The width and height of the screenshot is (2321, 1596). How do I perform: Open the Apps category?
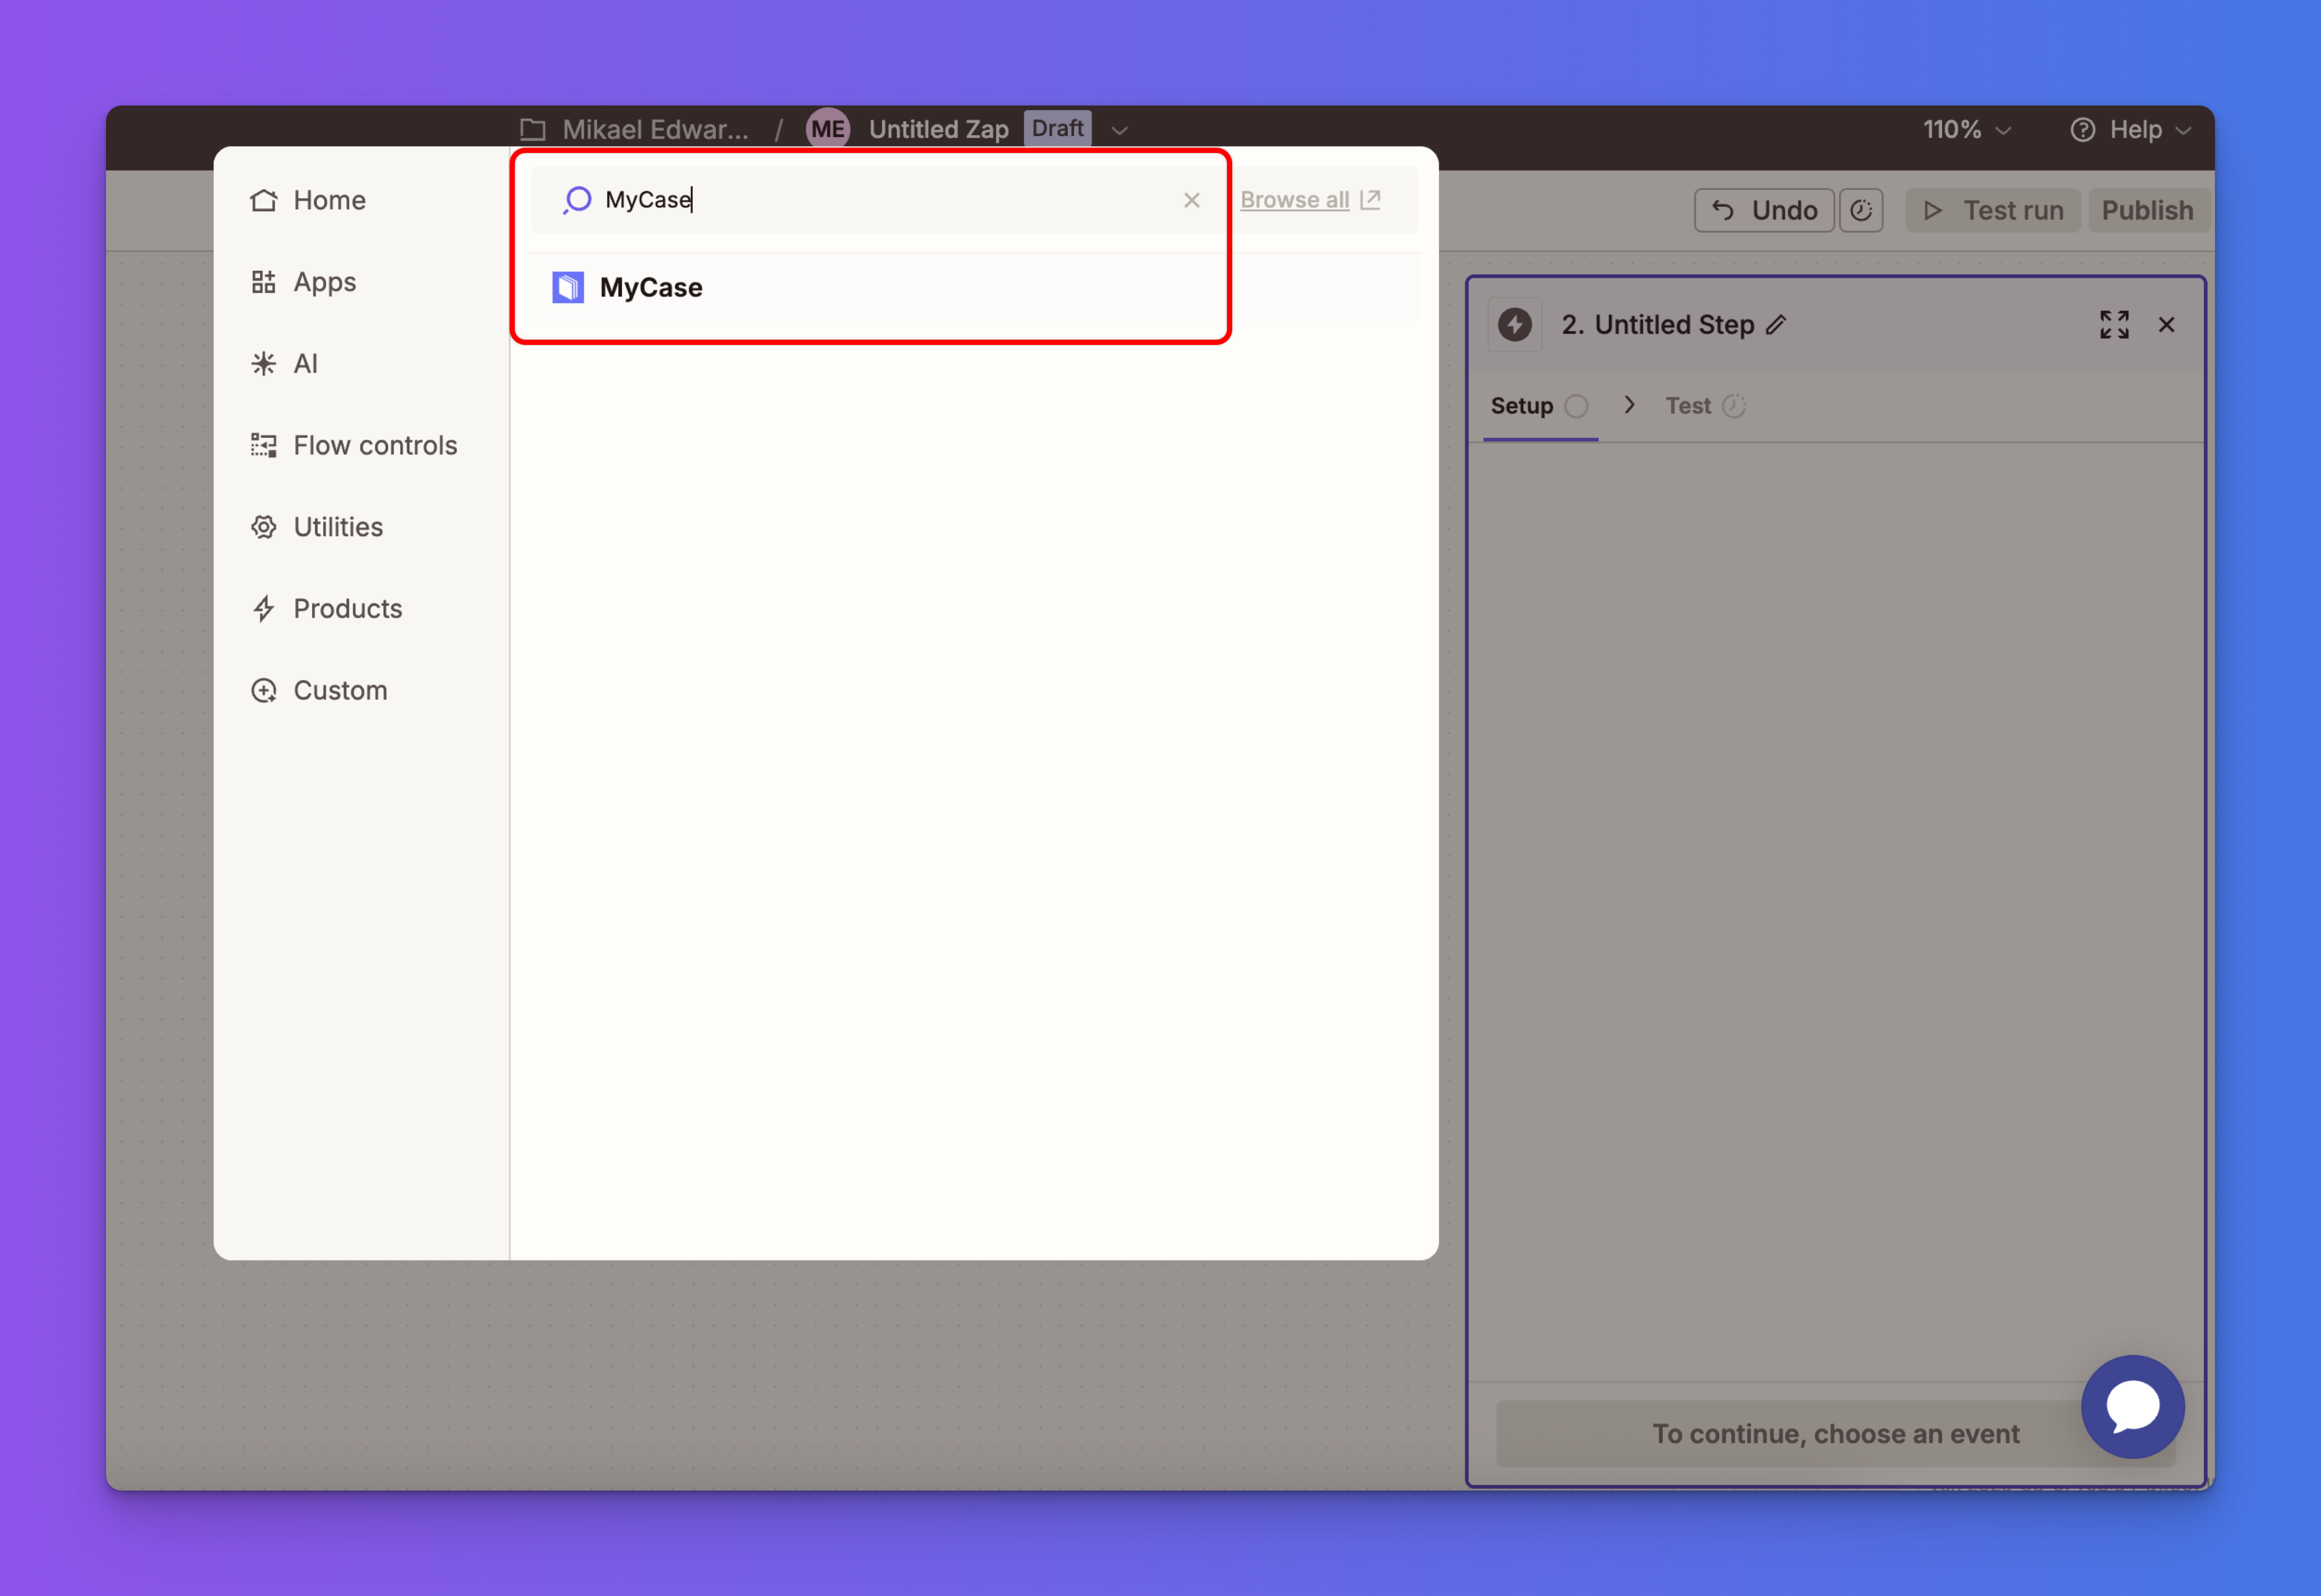click(x=324, y=282)
